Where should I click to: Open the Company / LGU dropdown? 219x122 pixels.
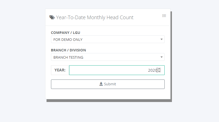coord(108,39)
